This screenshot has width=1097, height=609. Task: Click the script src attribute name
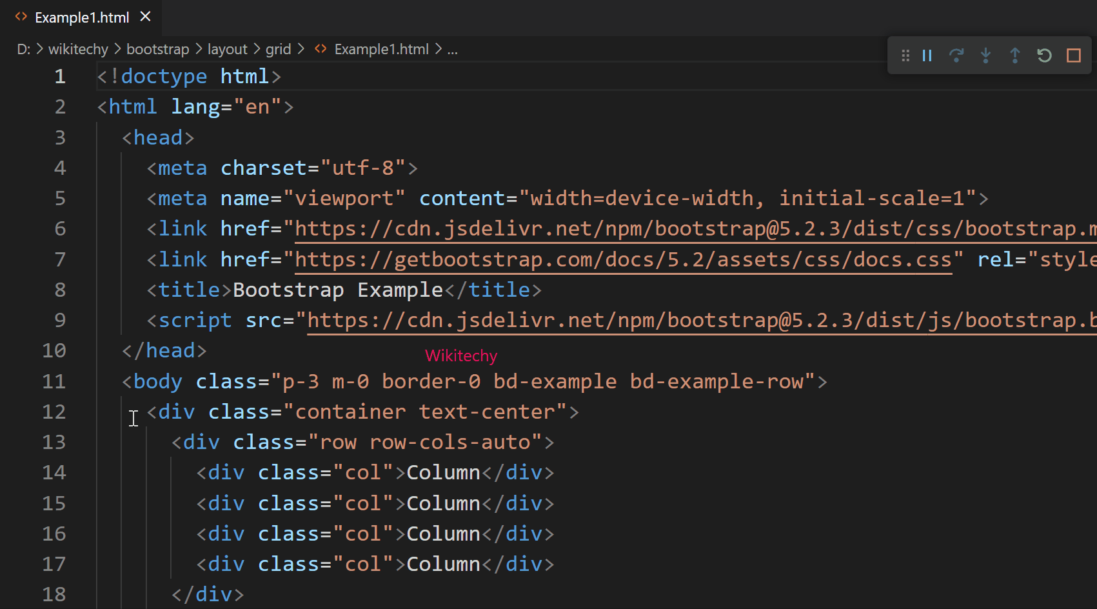point(264,321)
